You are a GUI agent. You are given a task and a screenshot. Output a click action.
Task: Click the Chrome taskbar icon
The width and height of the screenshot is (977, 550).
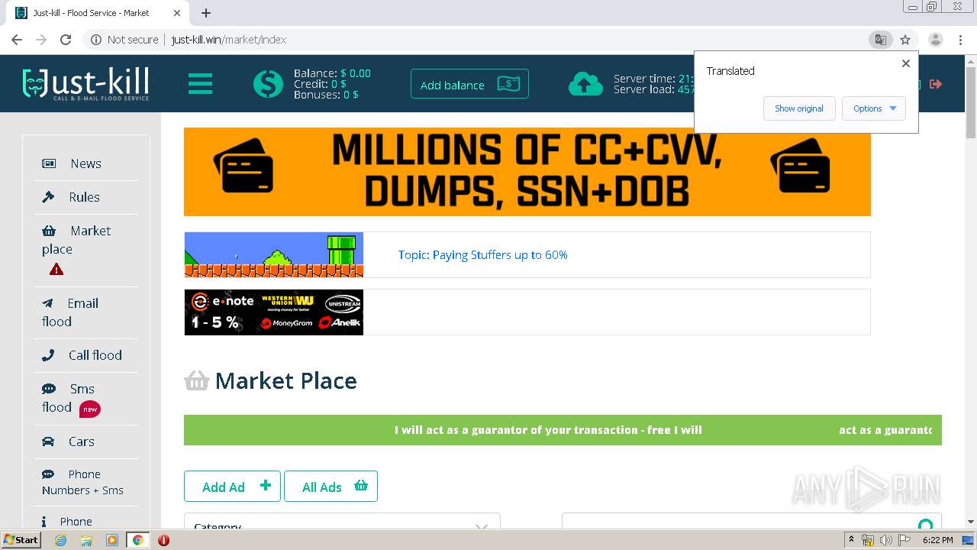click(137, 540)
